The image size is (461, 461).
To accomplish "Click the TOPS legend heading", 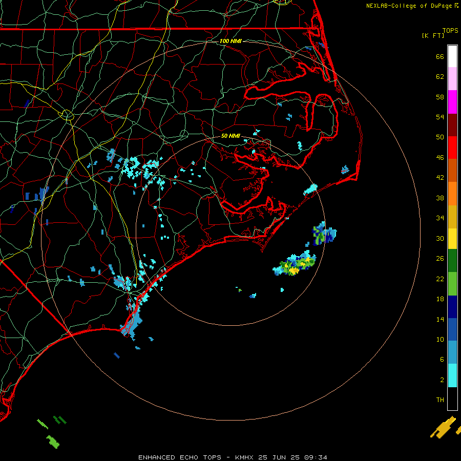I will tap(450, 31).
